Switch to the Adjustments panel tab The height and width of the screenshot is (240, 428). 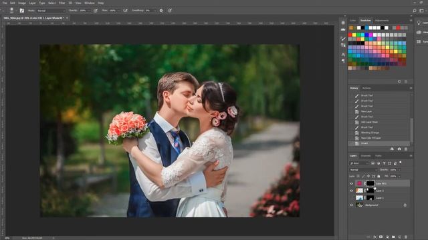point(382,21)
